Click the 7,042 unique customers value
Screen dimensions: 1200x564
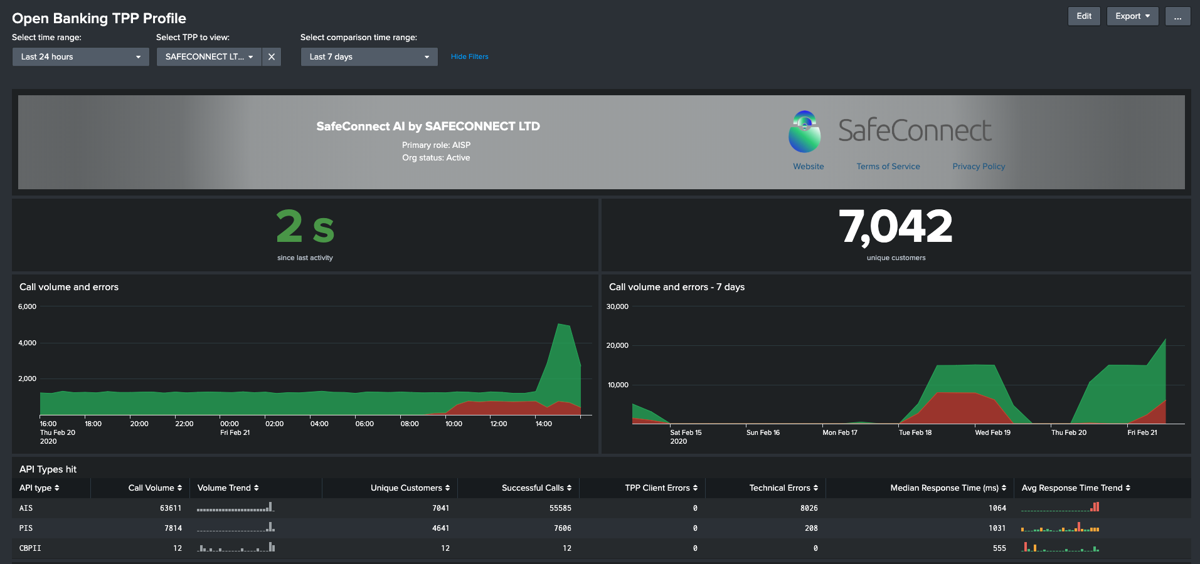pos(895,227)
